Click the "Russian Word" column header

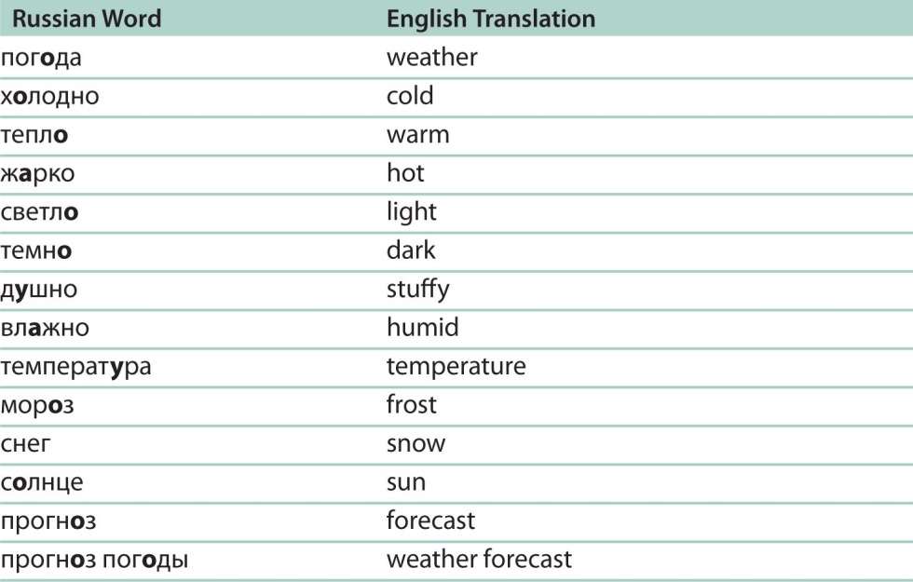click(87, 19)
